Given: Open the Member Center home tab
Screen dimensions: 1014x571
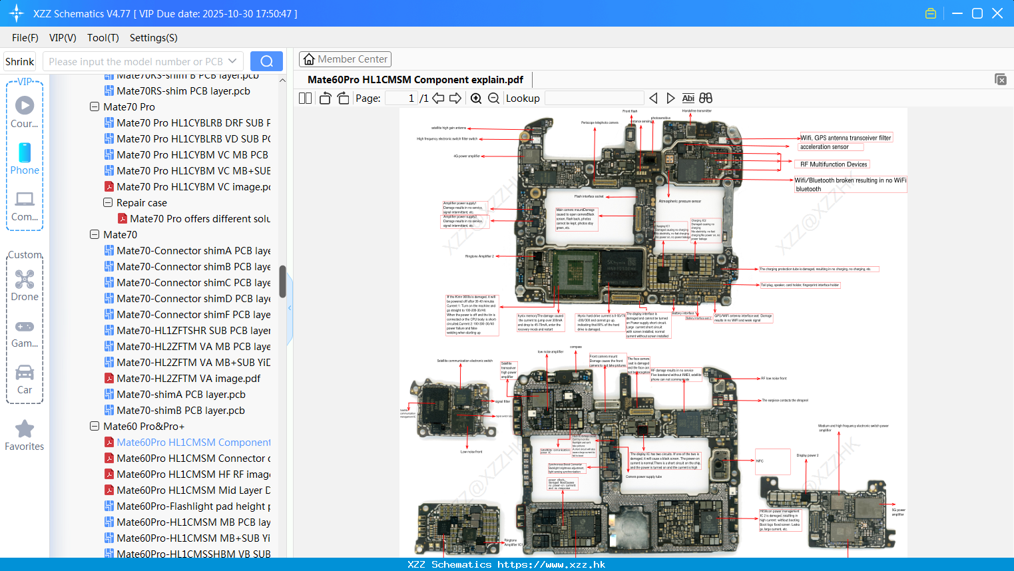Looking at the screenshot, I should point(345,59).
